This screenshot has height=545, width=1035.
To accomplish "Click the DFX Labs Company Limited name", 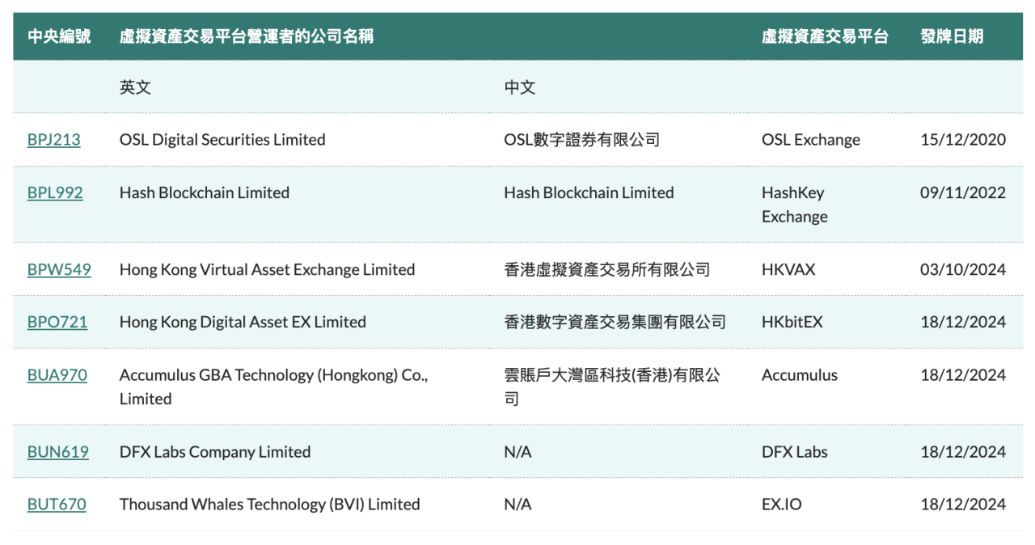I will pyautogui.click(x=215, y=452).
